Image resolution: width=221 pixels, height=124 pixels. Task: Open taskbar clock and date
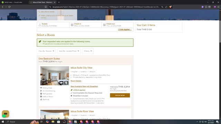coord(211,122)
